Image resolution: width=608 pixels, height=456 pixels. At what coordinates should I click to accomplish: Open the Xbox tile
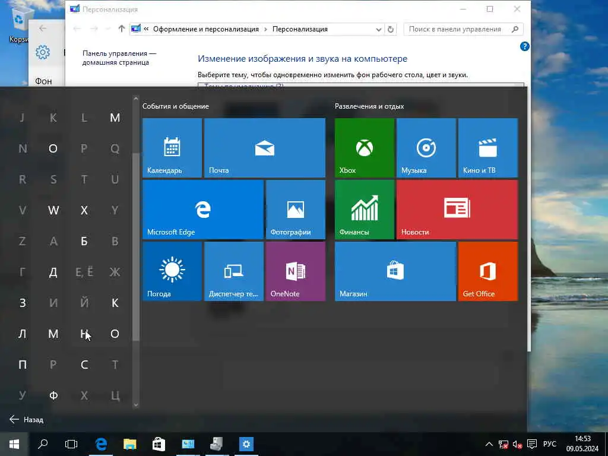coord(365,148)
